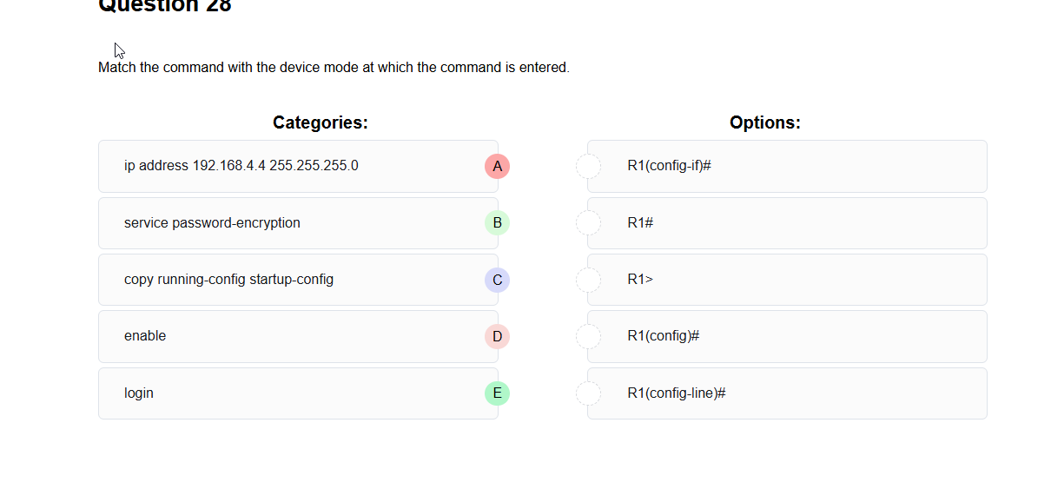The image size is (1051, 489).
Task: Select the empty circle beside R1(config)#
Action: click(588, 336)
